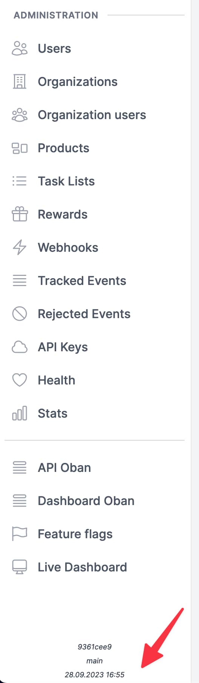
Task: Click the Live Dashboard monitor icon
Action: point(20,567)
